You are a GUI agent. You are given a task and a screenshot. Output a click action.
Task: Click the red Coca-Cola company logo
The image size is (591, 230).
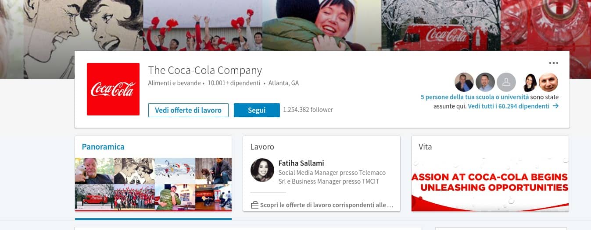113,89
